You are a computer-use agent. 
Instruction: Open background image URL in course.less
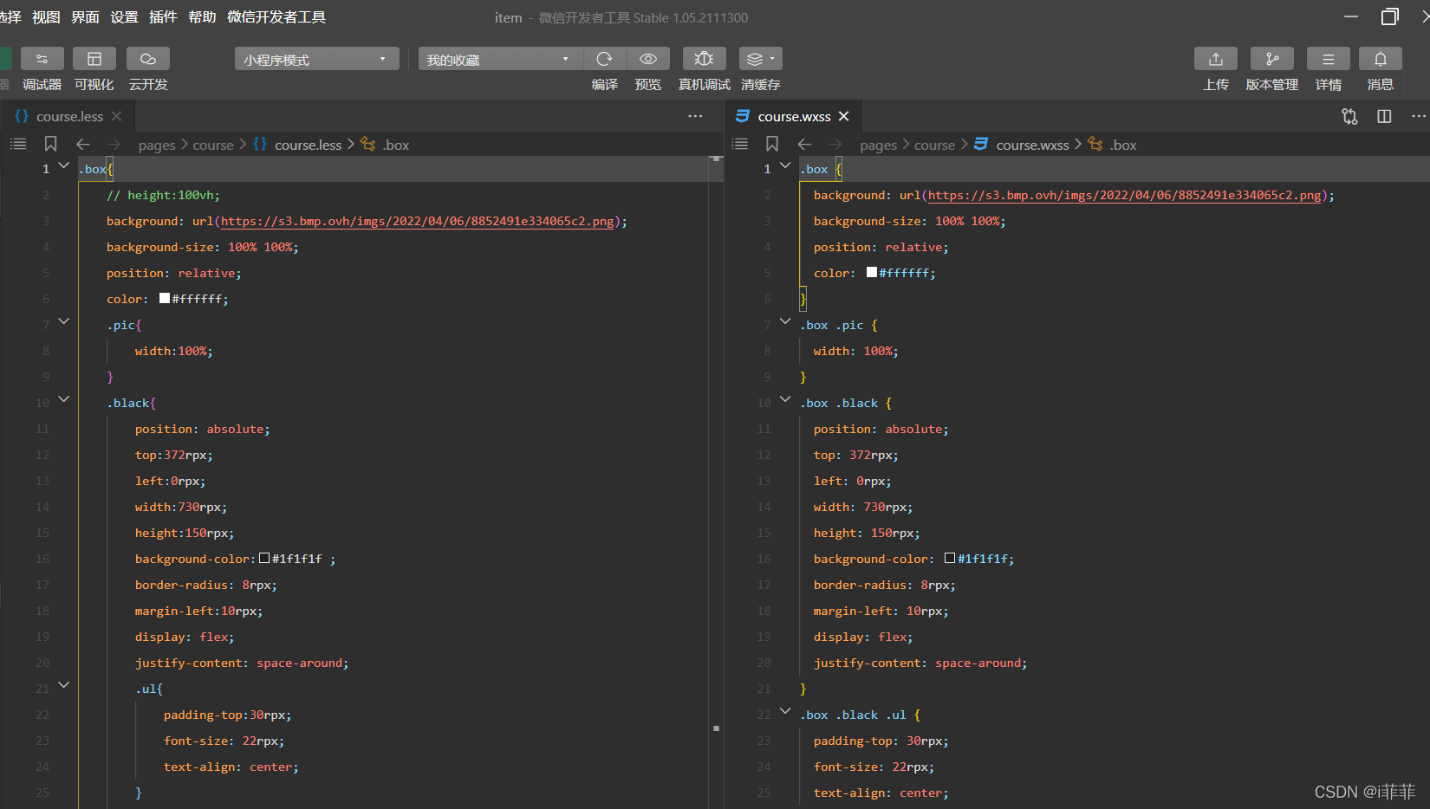(x=417, y=222)
